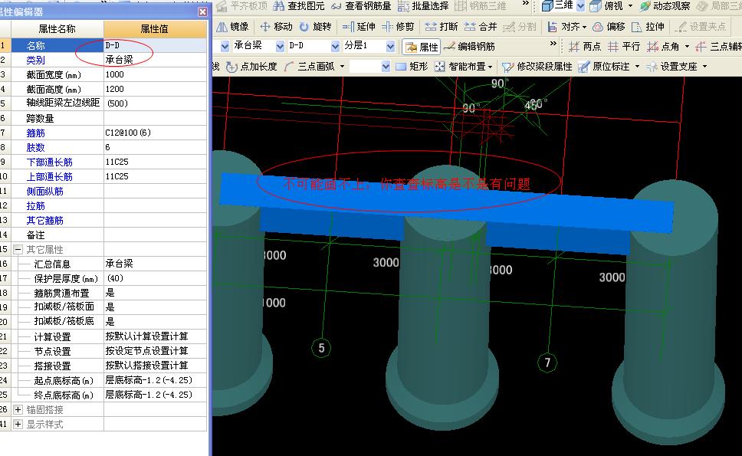The width and height of the screenshot is (742, 456).
Task: Open dropdown arrow next to 俯视
Action: tap(630, 6)
